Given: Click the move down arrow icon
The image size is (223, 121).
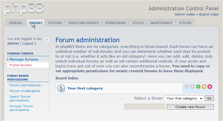Looking at the screenshot, I should [193, 87].
